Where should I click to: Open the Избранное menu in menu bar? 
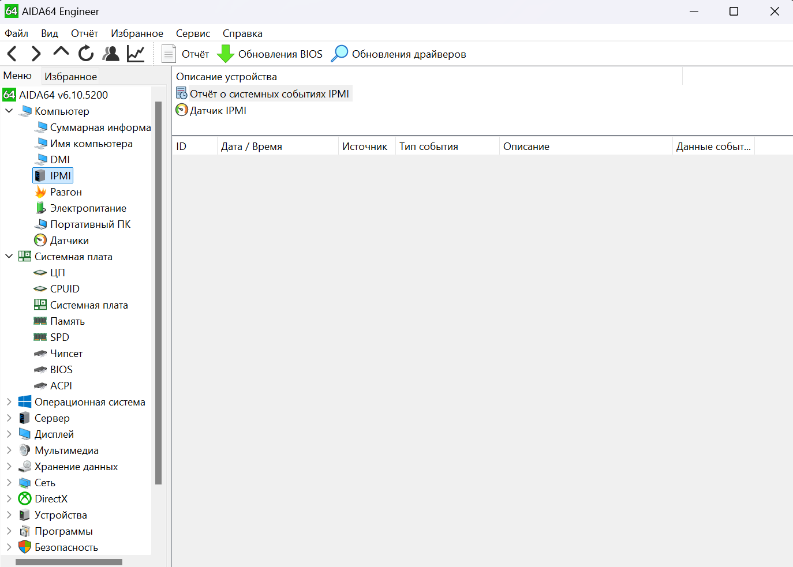click(x=137, y=33)
